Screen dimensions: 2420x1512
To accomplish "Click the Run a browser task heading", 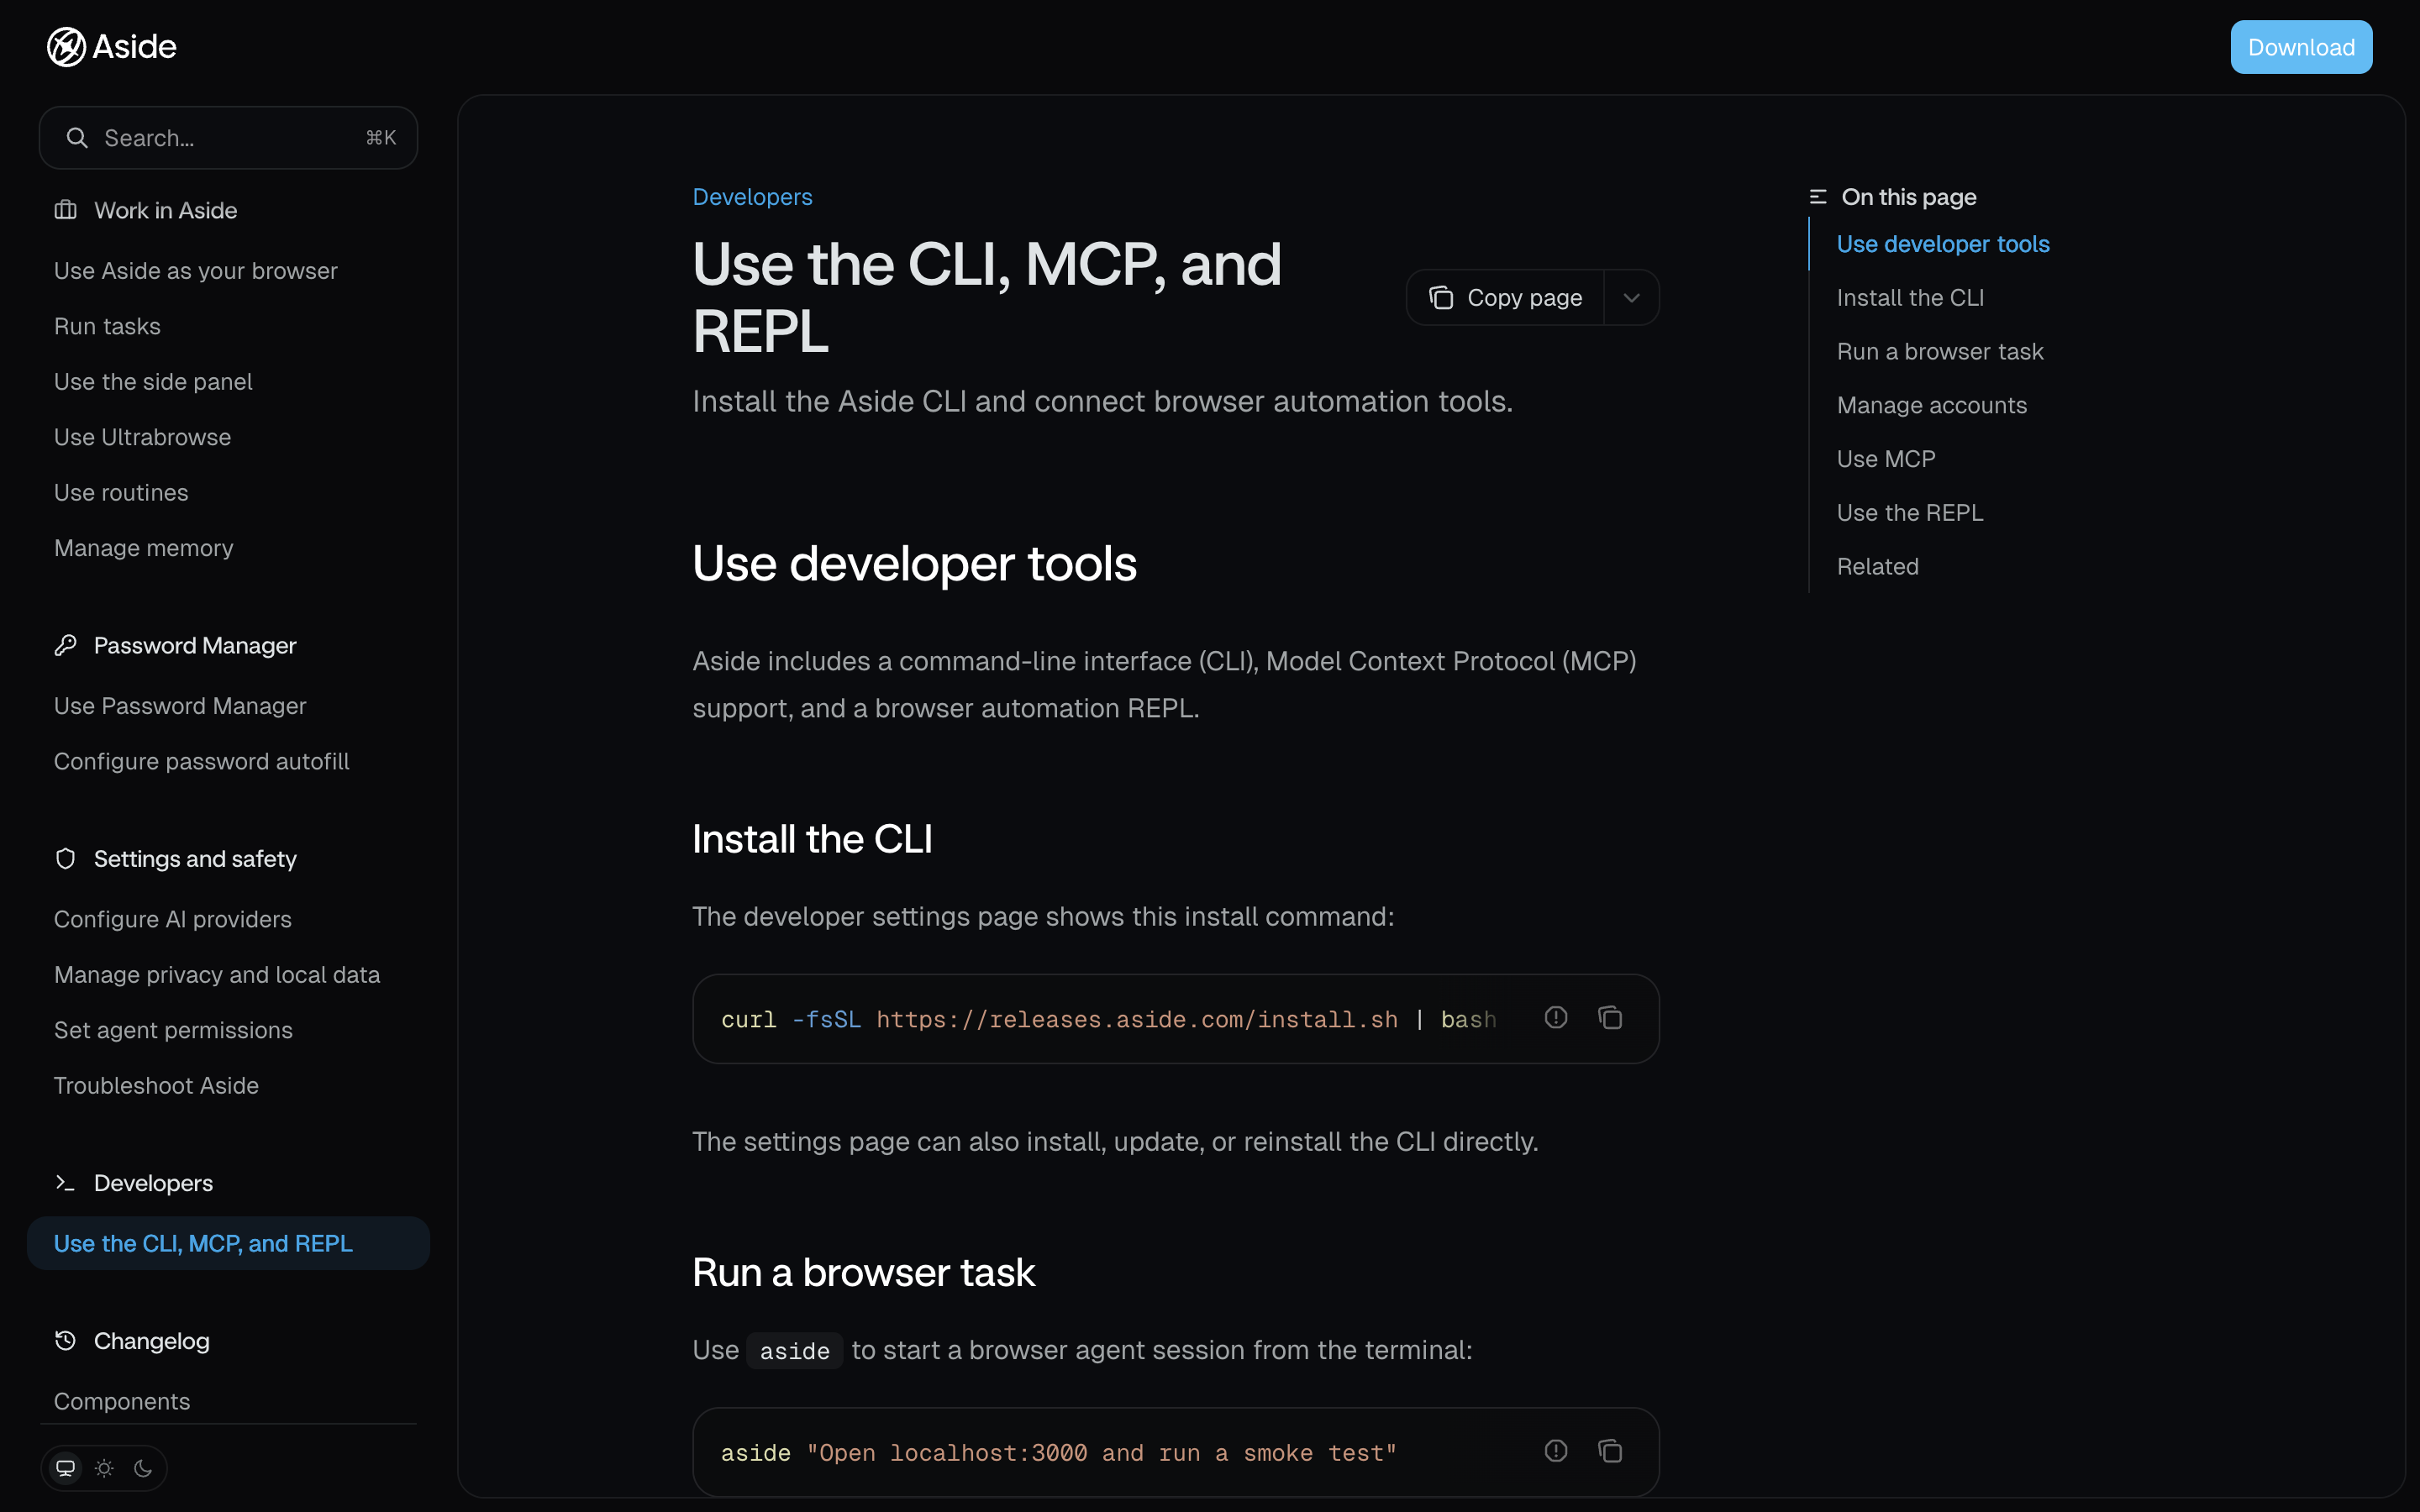I will click(864, 1273).
